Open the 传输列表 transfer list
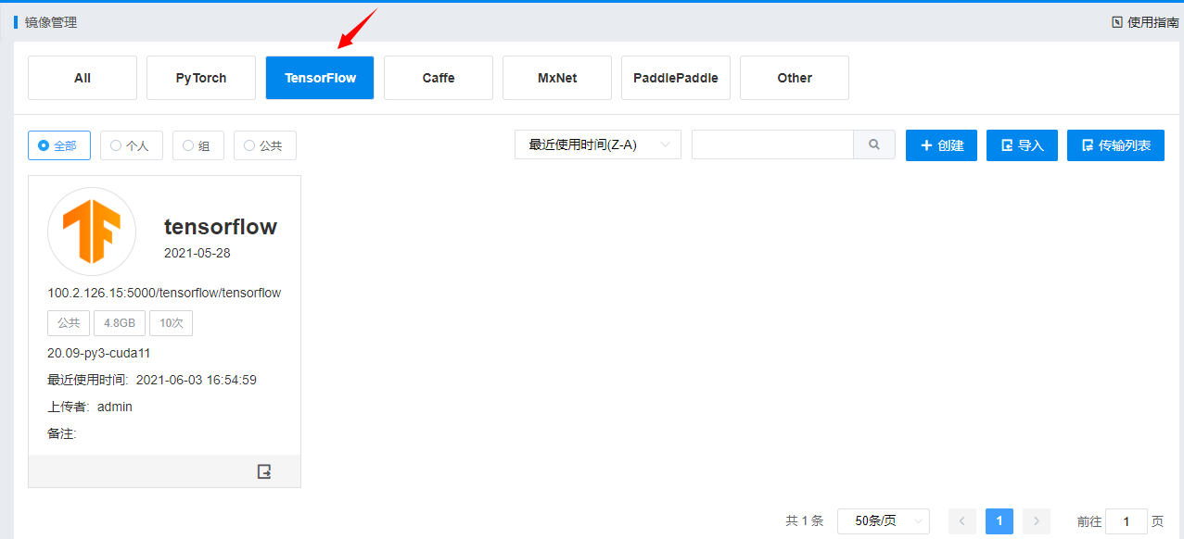Viewport: 1184px width, 539px height. pyautogui.click(x=1115, y=145)
